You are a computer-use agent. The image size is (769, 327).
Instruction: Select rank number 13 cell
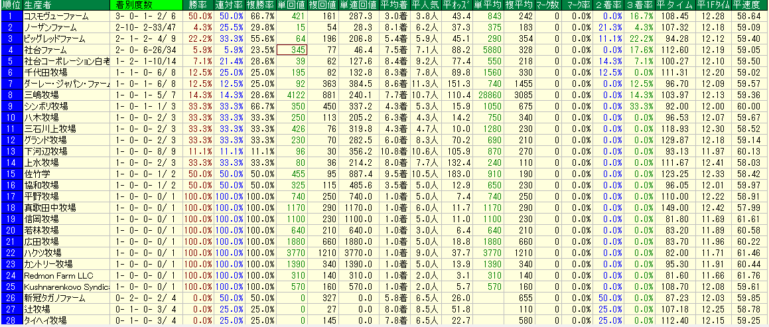coord(11,151)
